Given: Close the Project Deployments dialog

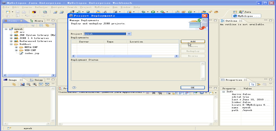Looking at the screenshot, I should coord(204,16).
